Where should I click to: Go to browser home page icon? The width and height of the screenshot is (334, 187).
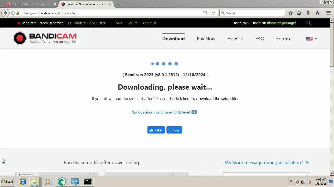[318, 13]
